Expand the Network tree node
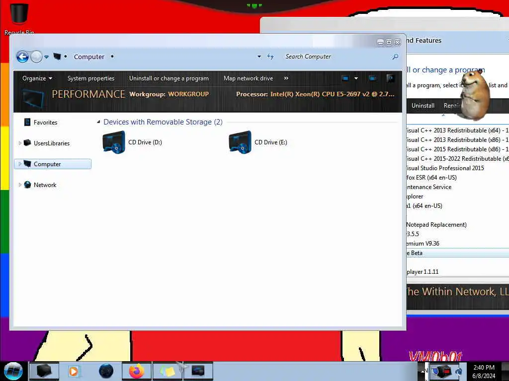The image size is (509, 381). [20, 185]
